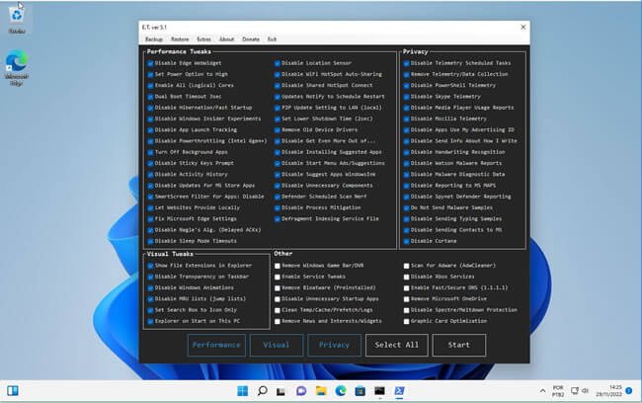Viewport: 642px width, 403px height.
Task: Uncheck Disable Activity History
Action: [150, 175]
